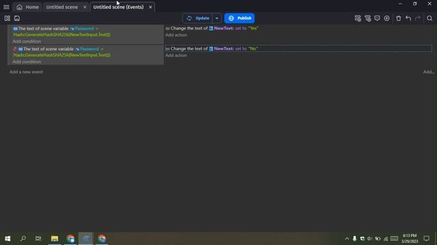
Task: Click the redo arrow icon
Action: point(418,18)
